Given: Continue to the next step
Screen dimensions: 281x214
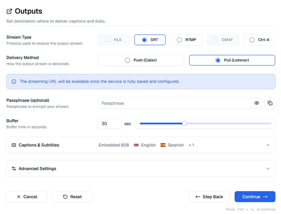Looking at the screenshot, I should [255, 197].
